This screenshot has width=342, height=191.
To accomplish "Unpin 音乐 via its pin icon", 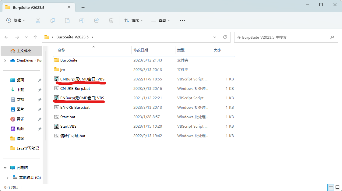I will click(x=40, y=119).
